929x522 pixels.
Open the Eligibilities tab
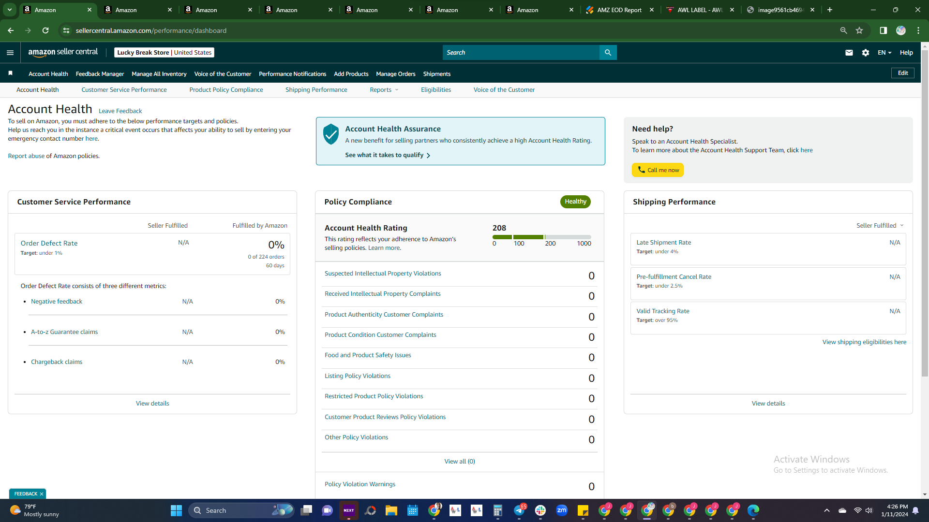(x=436, y=90)
